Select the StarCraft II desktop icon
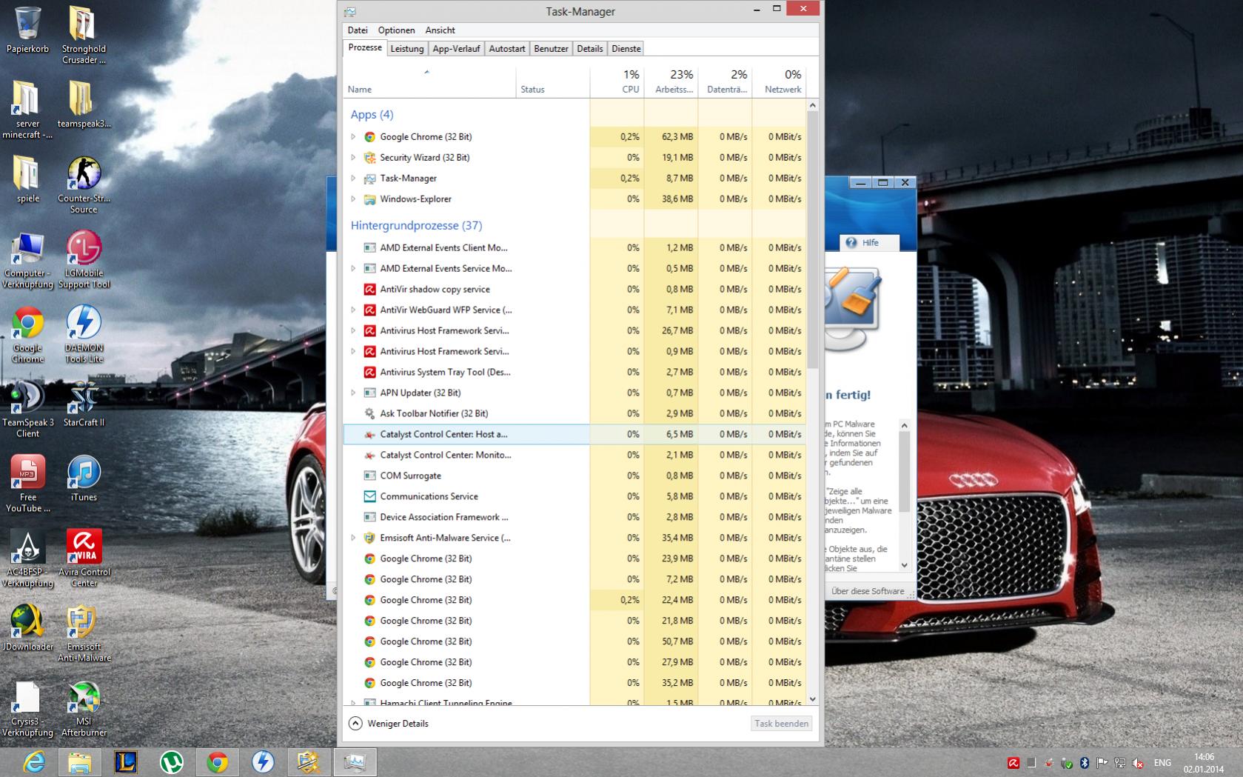 [83, 403]
